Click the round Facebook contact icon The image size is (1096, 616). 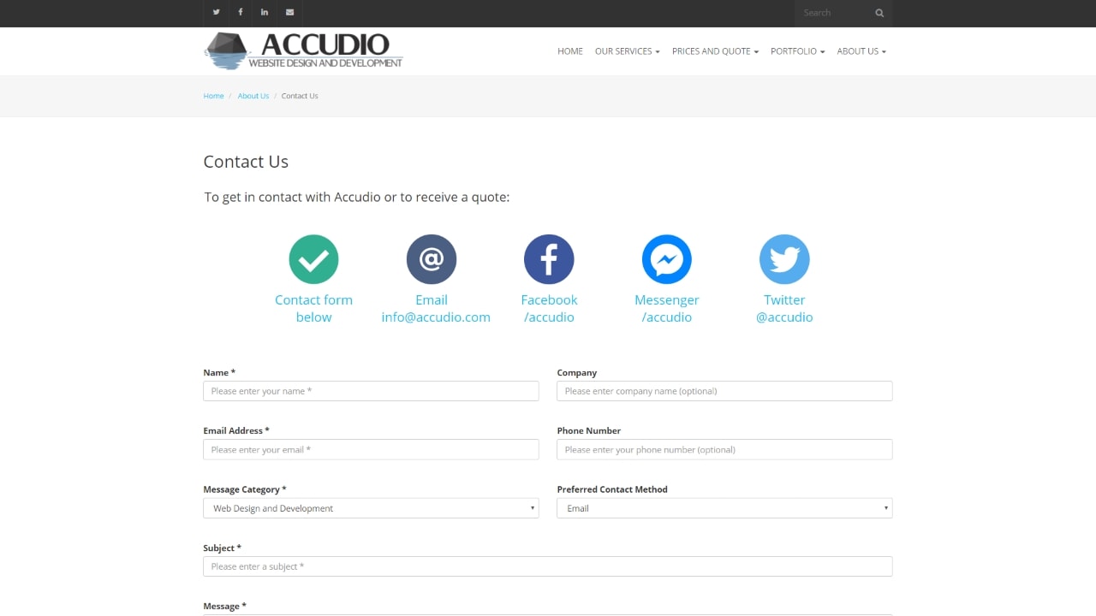coord(549,258)
